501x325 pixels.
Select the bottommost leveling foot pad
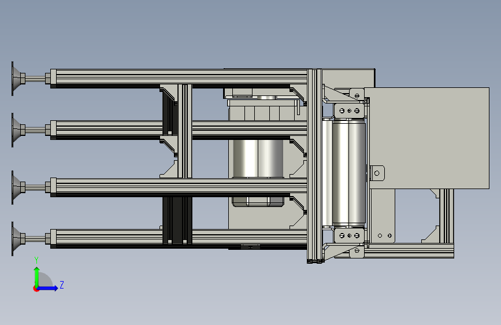[x=18, y=239]
